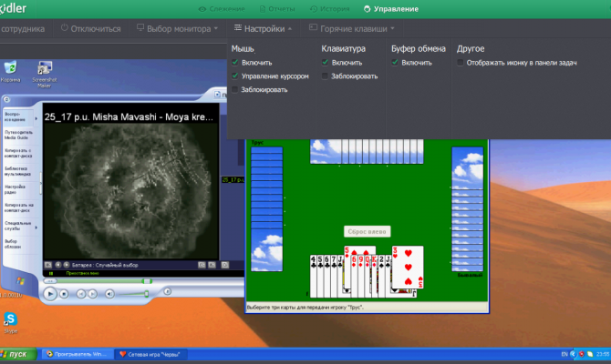Switch to Проигрыватель Windows taskbar item
Screen dimensions: 611x364
tap(78, 354)
